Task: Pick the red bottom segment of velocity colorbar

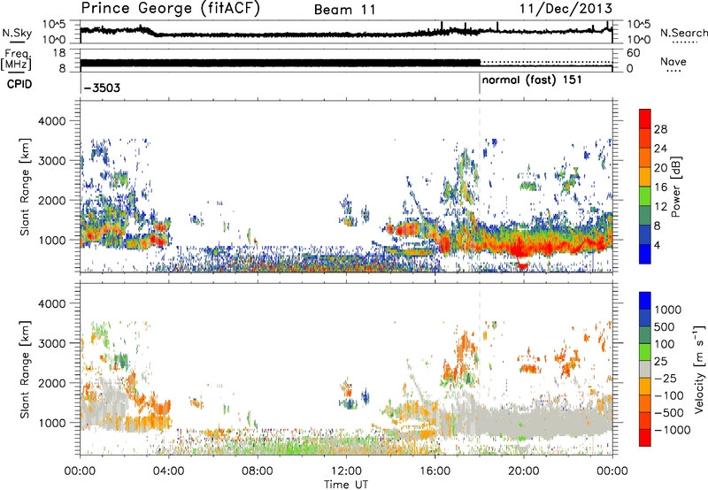Action: pyautogui.click(x=645, y=438)
